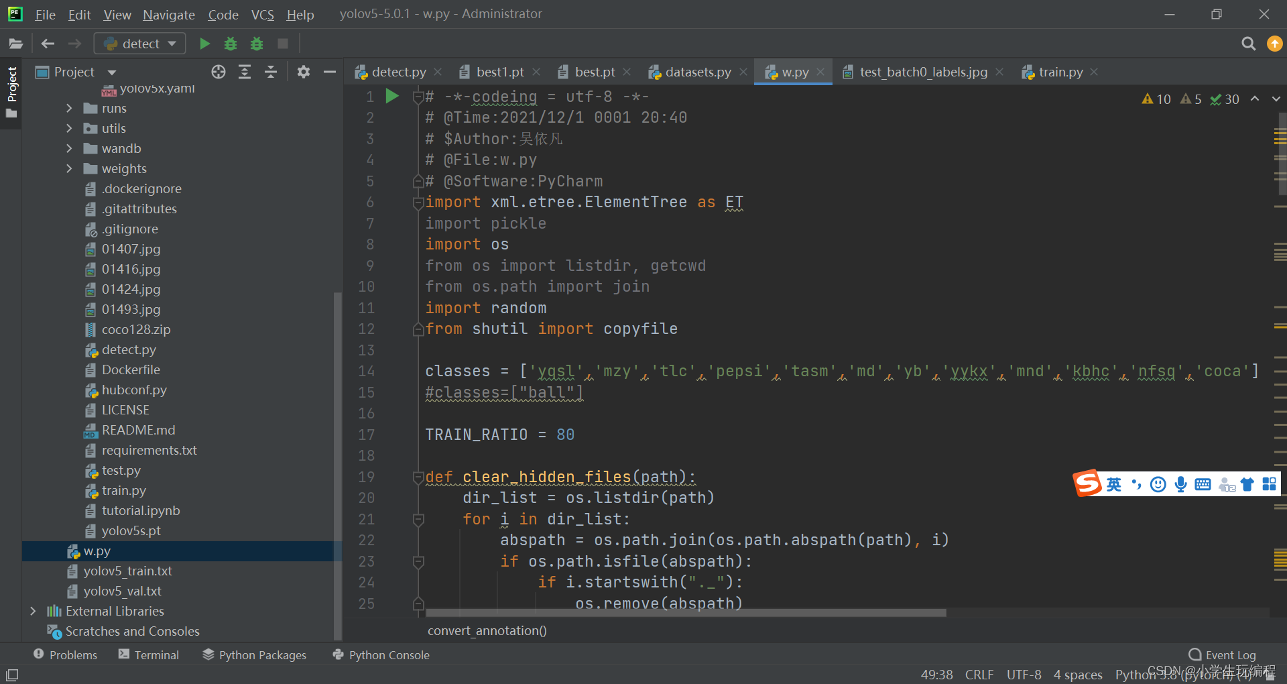This screenshot has width=1287, height=684.
Task: Open Sogou soft keyboard
Action: [1203, 484]
